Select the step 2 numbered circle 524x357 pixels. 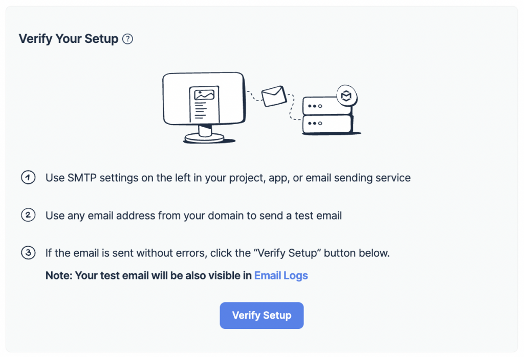coord(28,215)
